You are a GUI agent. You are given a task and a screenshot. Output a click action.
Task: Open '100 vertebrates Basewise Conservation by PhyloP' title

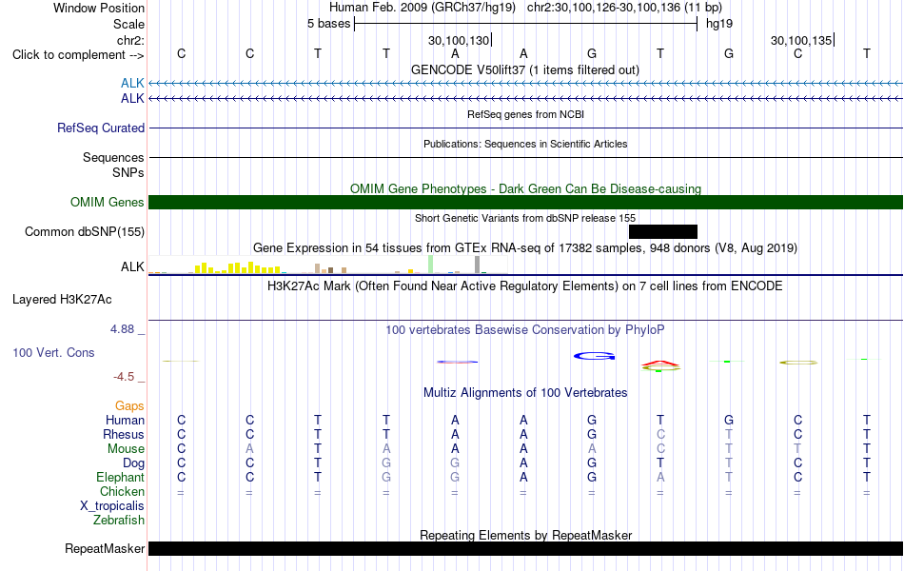(x=525, y=330)
